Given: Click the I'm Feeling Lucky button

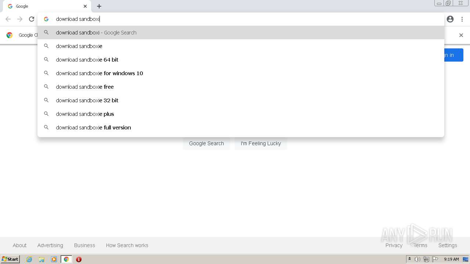Looking at the screenshot, I should pos(261,143).
